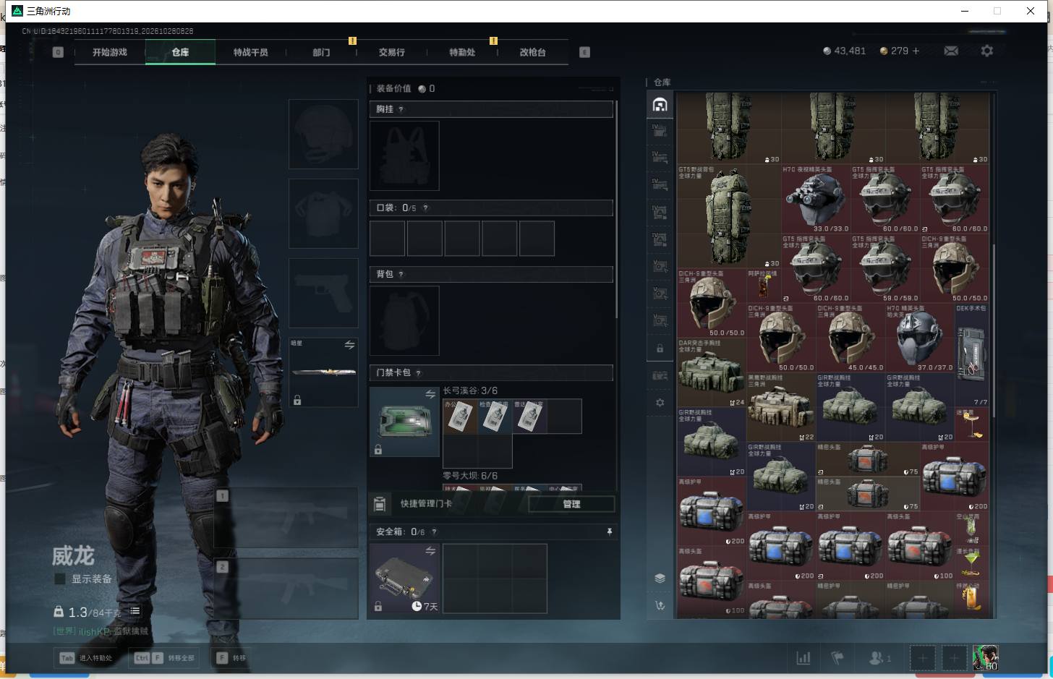Click the 转移 F button
The width and height of the screenshot is (1053, 679).
tap(231, 658)
